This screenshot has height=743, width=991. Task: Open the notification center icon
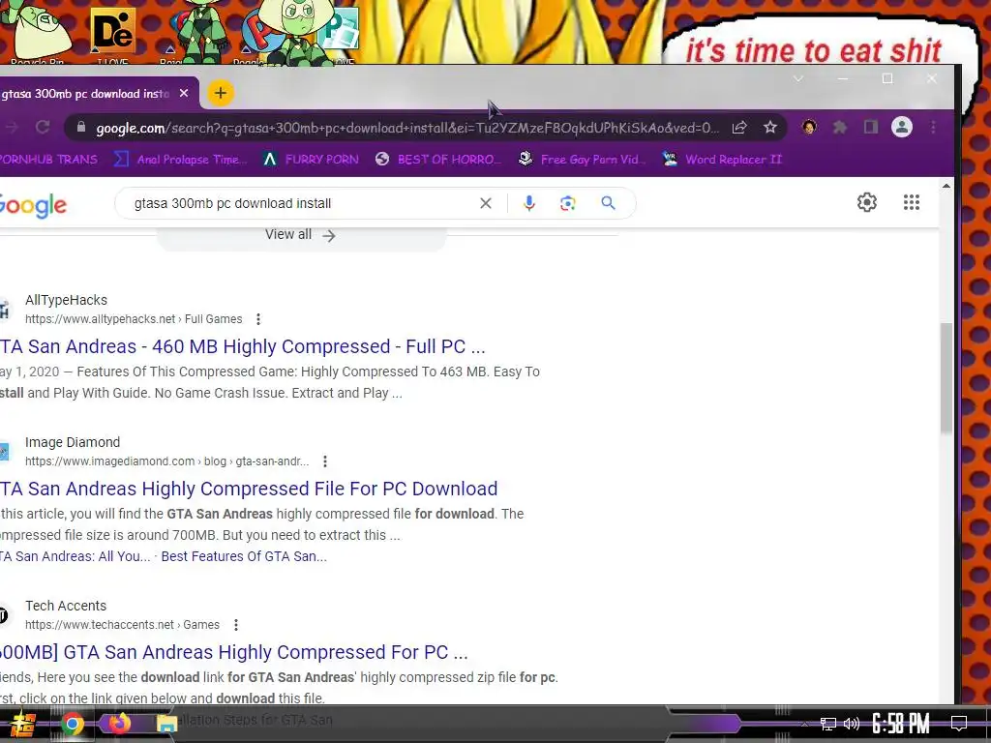pos(959,724)
